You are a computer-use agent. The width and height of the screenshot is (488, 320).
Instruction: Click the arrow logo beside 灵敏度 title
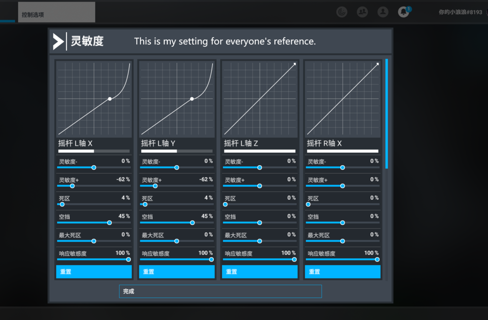tap(58, 41)
